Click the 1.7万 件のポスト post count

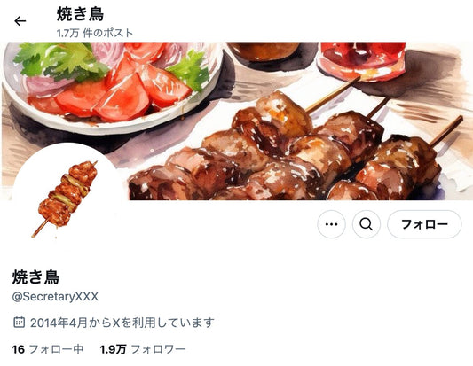point(95,33)
